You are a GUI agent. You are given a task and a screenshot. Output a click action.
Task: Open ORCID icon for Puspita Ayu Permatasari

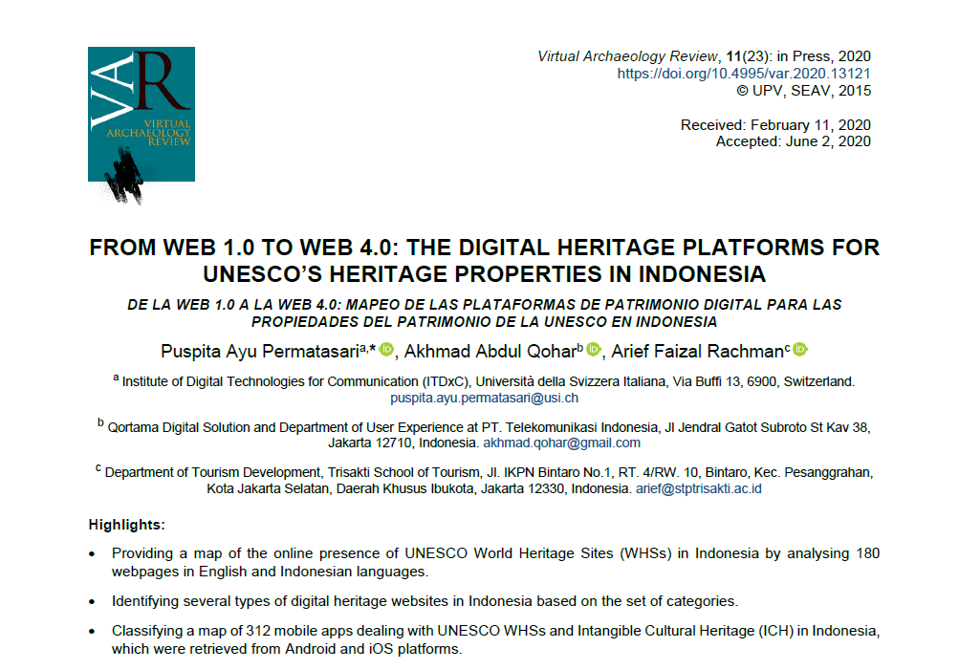pyautogui.click(x=386, y=350)
